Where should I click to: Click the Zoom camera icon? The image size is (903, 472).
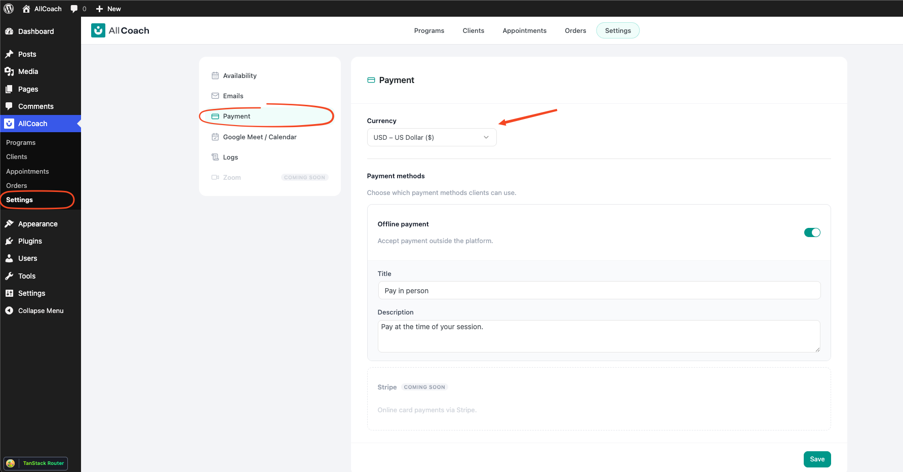(x=215, y=177)
